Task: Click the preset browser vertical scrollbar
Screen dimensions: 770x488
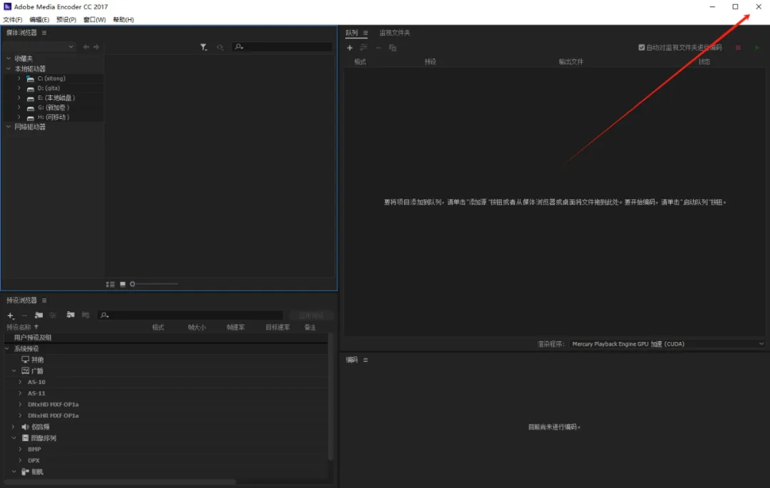Action: tap(331, 396)
